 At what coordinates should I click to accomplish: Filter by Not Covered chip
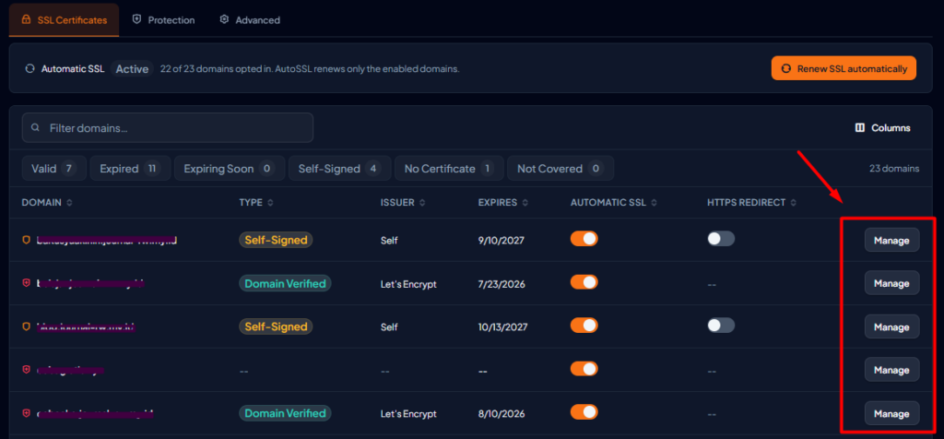560,169
